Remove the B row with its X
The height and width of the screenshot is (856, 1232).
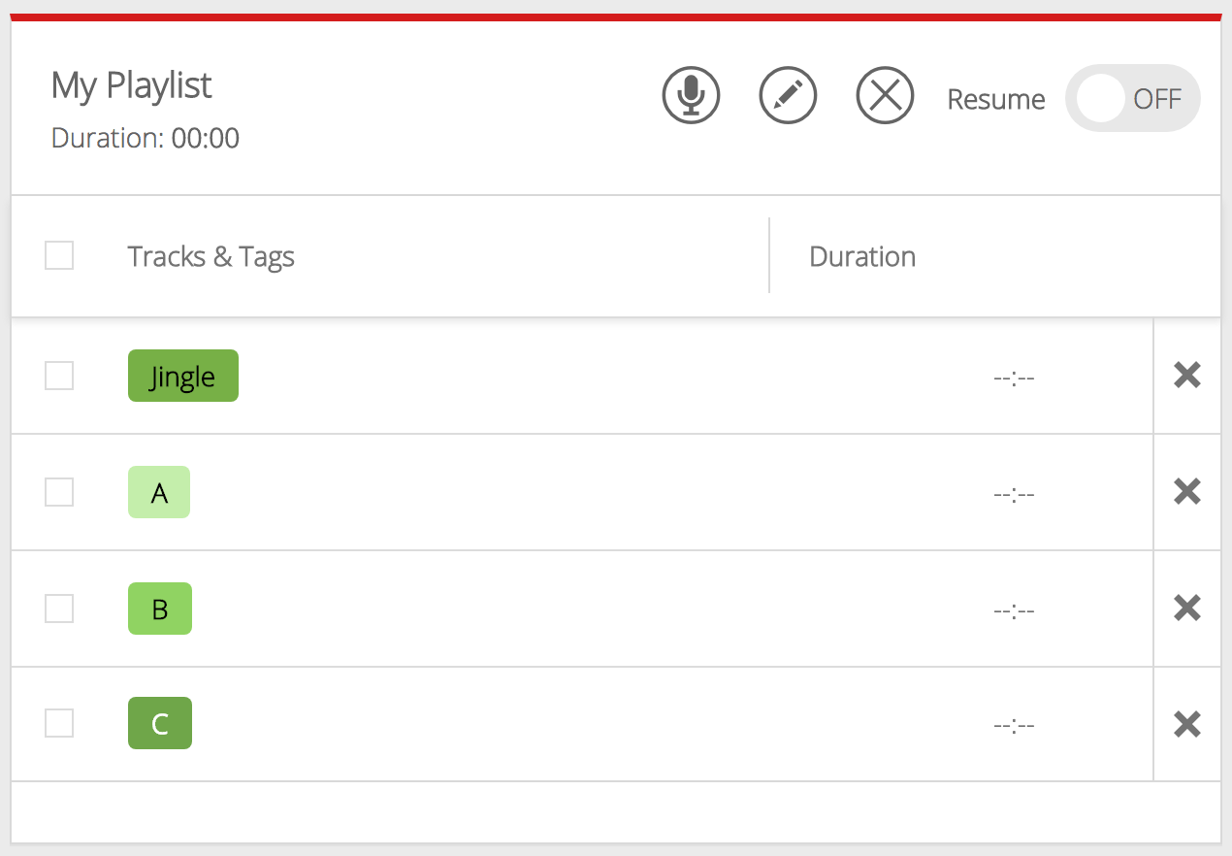[1187, 608]
